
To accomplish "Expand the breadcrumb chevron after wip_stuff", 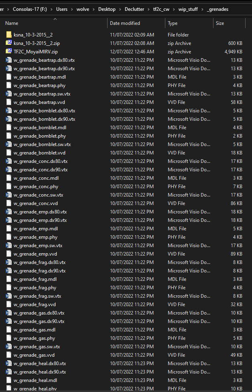I will 203,10.
